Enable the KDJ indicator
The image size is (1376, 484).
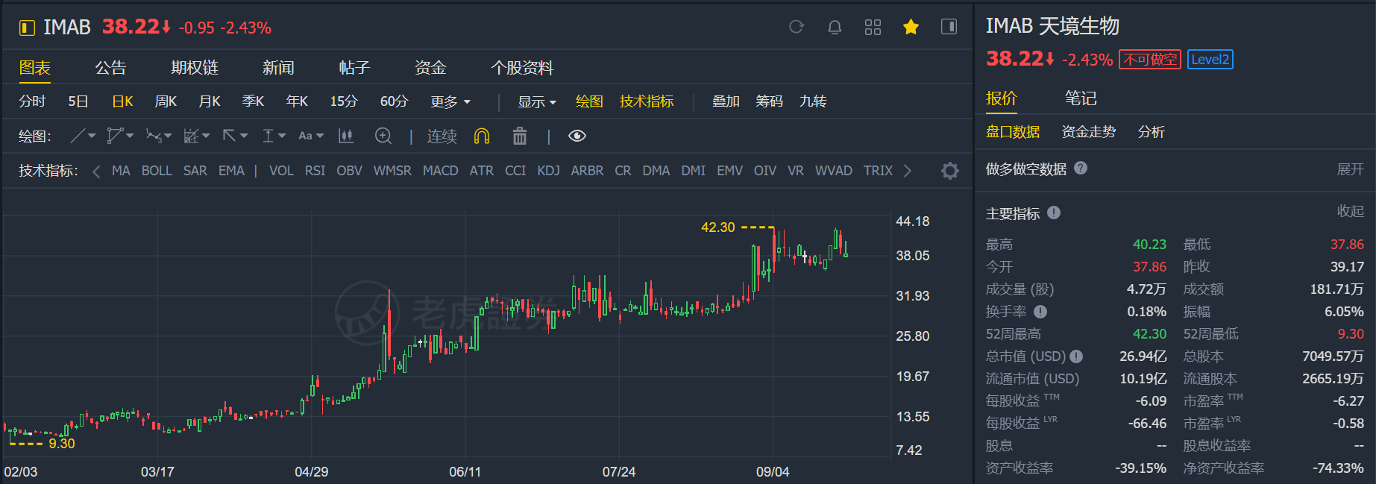point(549,171)
